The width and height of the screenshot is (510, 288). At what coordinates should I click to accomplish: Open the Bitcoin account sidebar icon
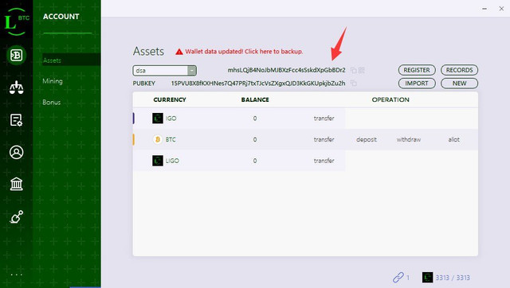coord(16,55)
